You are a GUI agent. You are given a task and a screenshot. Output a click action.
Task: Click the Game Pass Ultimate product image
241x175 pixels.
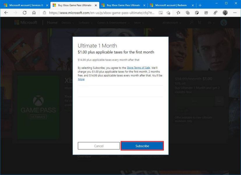(38, 107)
